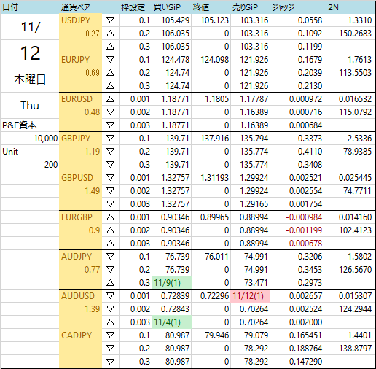Click the Unit value 200
The height and width of the screenshot is (369, 376).
pos(51,165)
